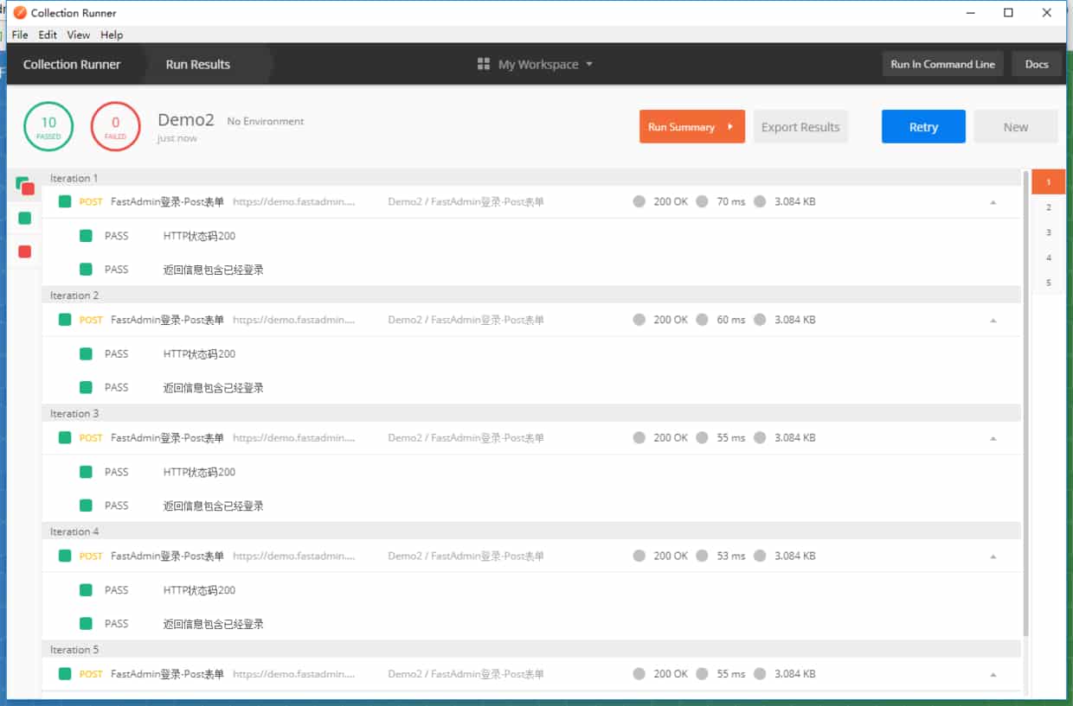Open the Edit menu
The width and height of the screenshot is (1073, 706).
48,35
